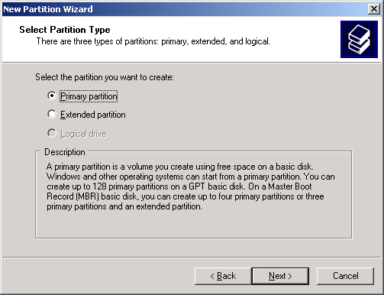Click the stacked disks icon in header
The width and height of the screenshot is (384, 295).
359,40
